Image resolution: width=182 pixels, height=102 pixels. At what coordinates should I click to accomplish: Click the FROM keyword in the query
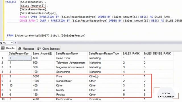(10, 35)
